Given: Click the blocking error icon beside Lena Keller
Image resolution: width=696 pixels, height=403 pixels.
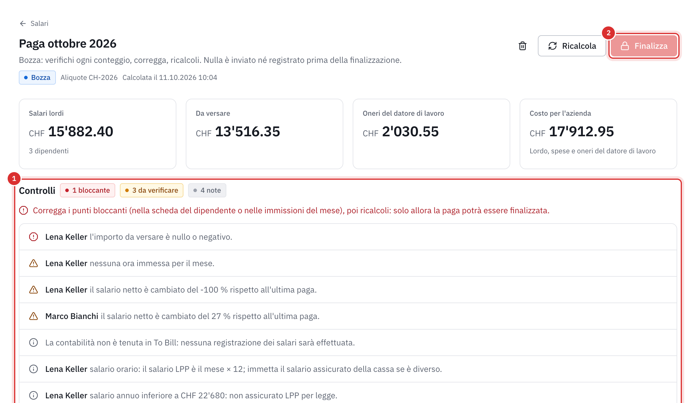Looking at the screenshot, I should [x=34, y=237].
